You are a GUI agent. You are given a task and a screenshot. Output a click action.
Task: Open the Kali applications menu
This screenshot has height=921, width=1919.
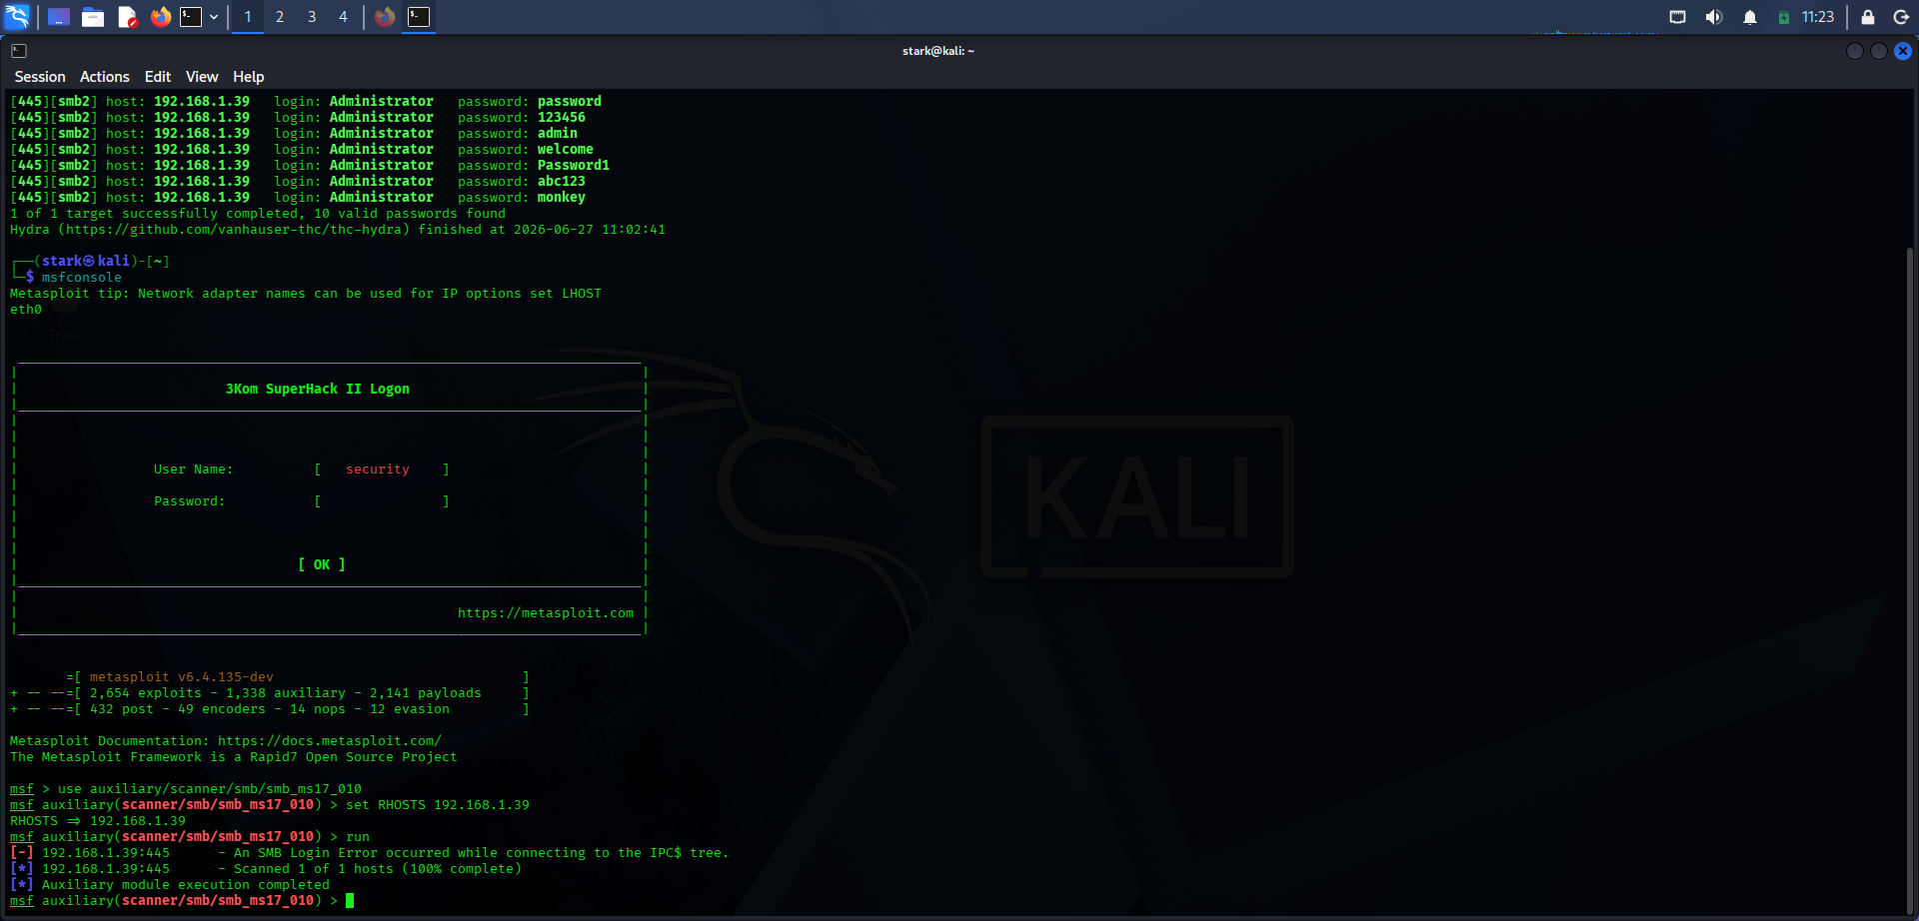tap(17, 16)
